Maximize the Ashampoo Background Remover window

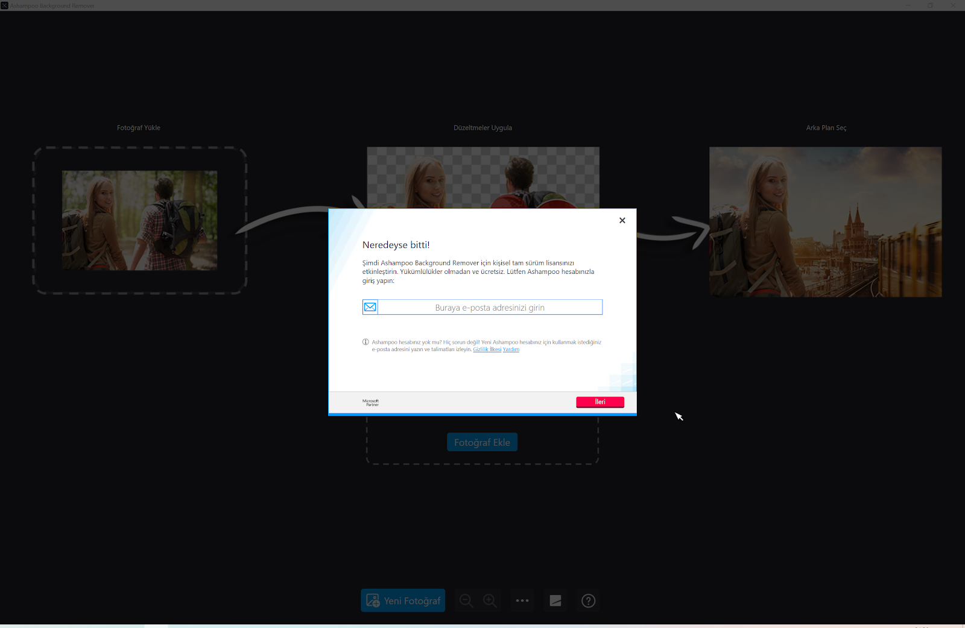[930, 5]
